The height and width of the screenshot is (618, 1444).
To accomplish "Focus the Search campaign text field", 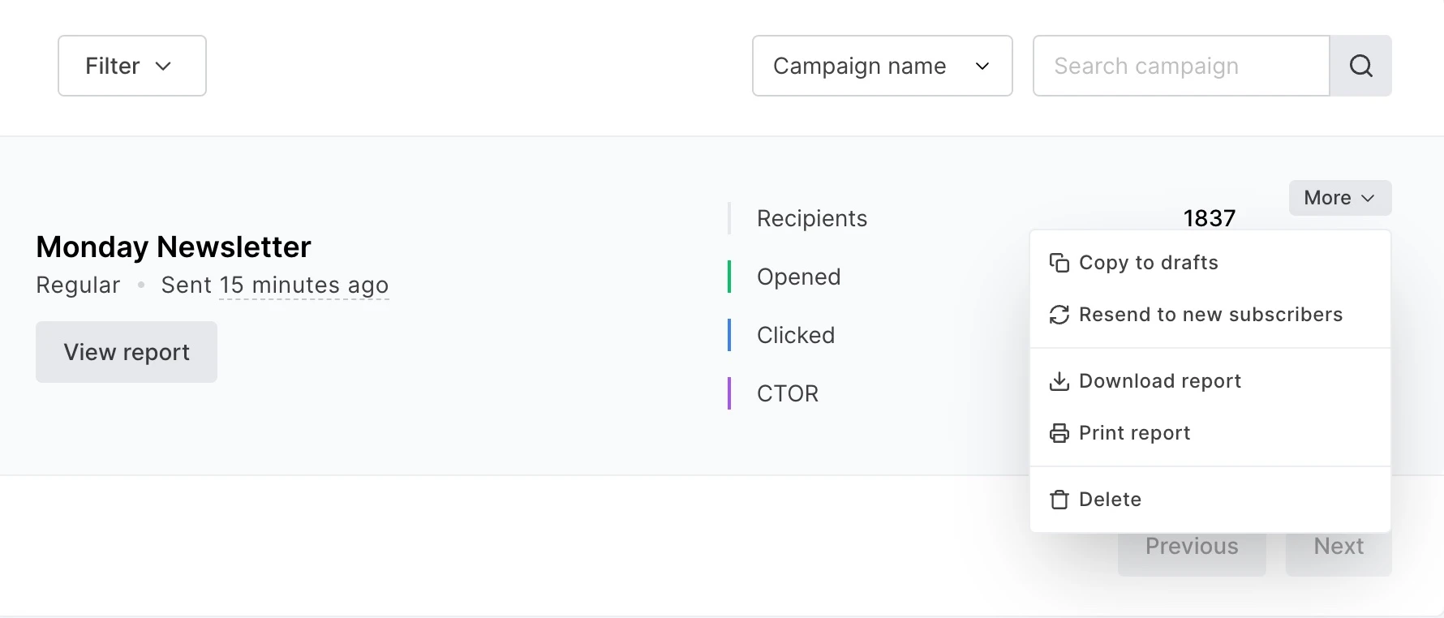I will (x=1180, y=66).
